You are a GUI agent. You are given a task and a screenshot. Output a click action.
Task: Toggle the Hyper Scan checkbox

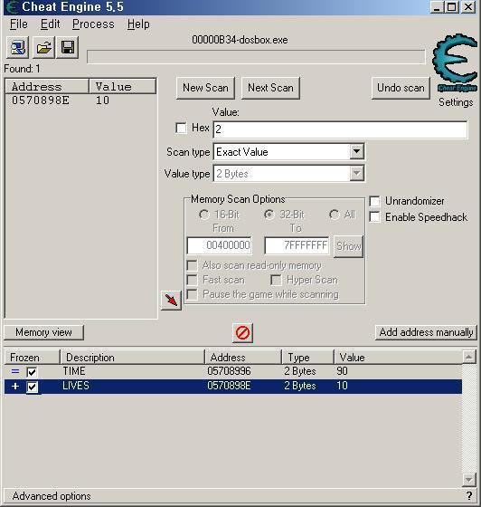tap(276, 280)
